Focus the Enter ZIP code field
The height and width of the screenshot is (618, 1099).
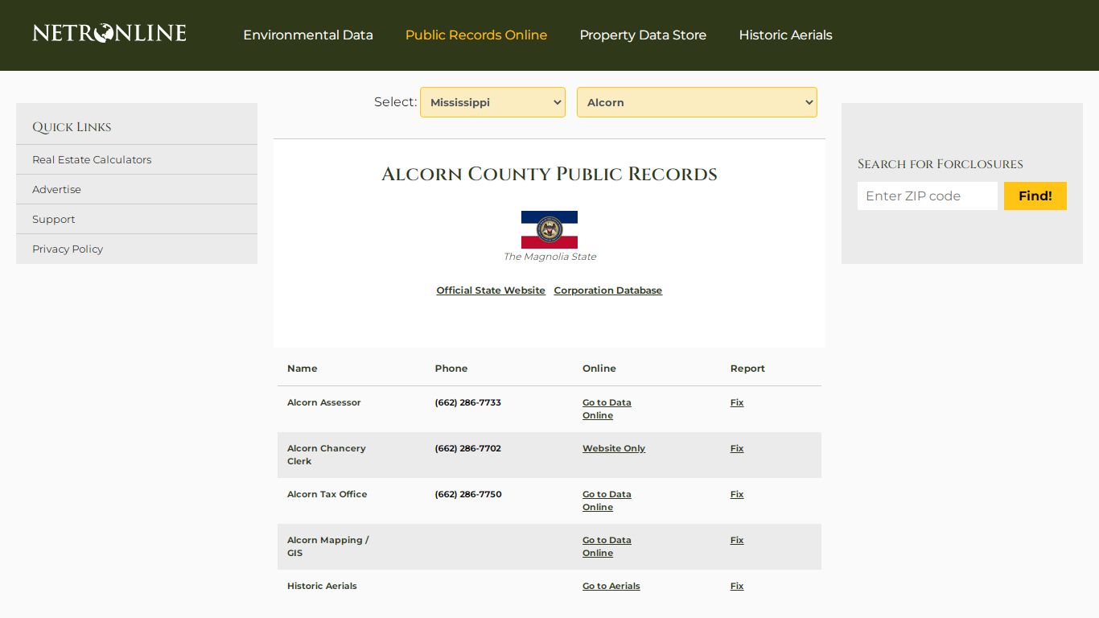click(x=928, y=196)
